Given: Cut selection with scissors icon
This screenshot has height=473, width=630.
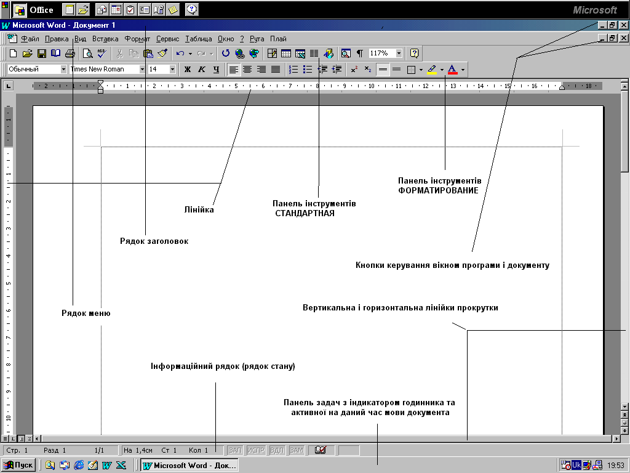Looking at the screenshot, I should tap(119, 53).
